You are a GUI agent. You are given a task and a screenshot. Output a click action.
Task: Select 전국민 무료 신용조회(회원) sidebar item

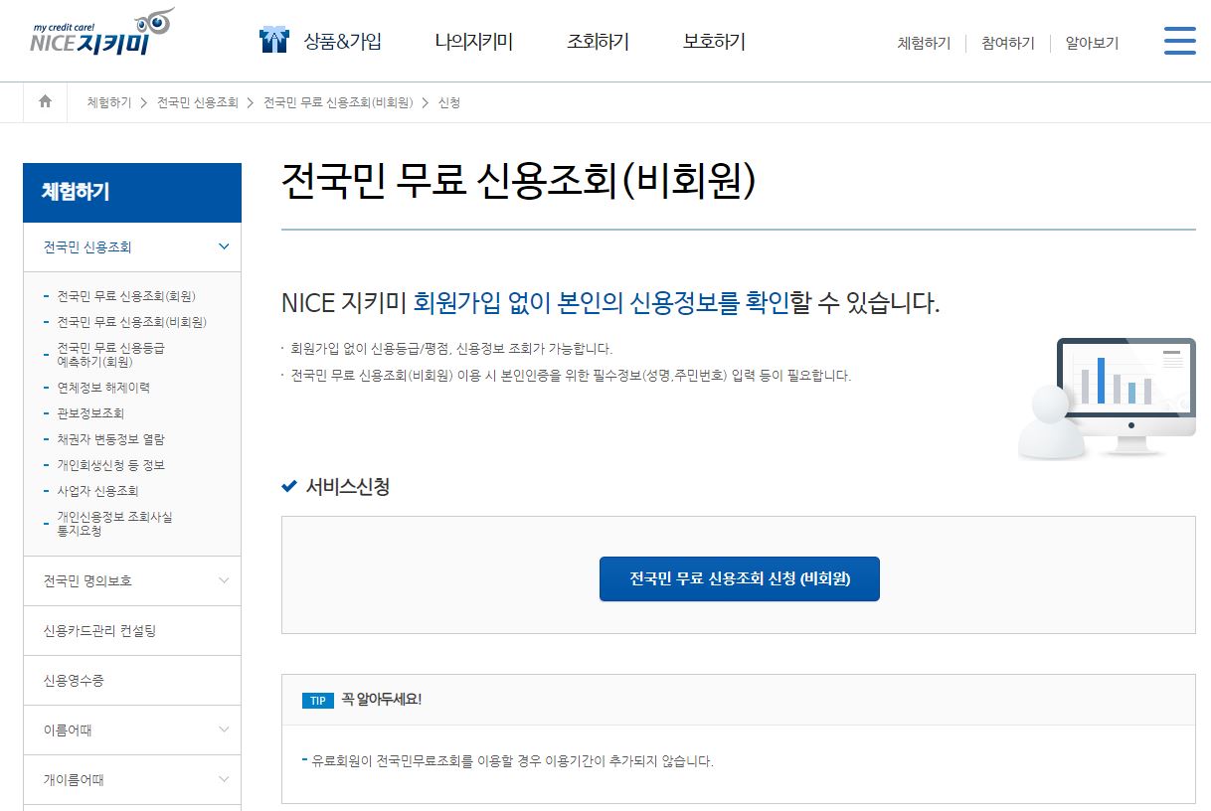click(x=126, y=296)
